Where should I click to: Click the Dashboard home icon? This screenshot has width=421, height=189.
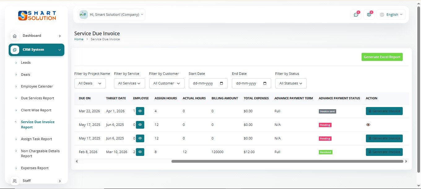click(15, 36)
